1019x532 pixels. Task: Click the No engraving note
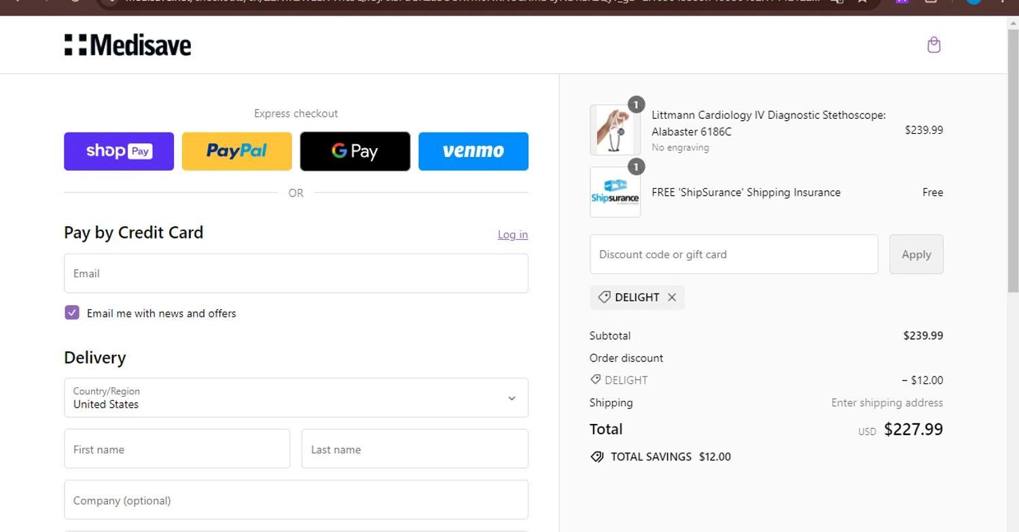point(680,147)
